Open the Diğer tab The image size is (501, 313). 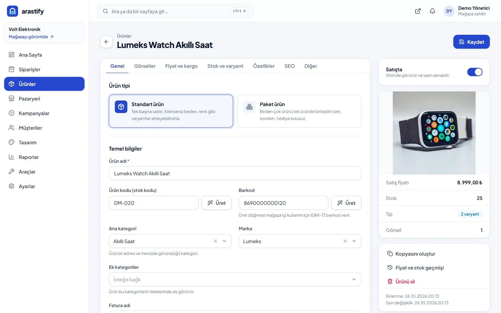pos(311,66)
